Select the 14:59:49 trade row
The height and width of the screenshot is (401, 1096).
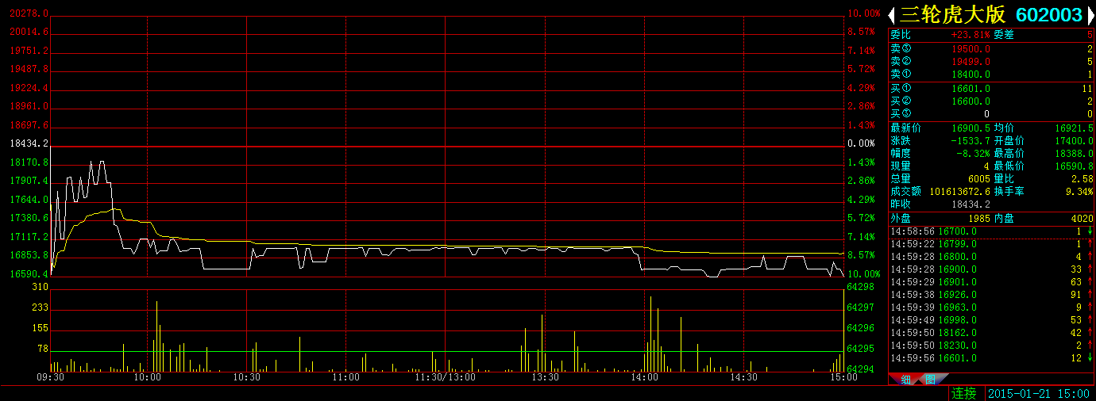pos(991,320)
